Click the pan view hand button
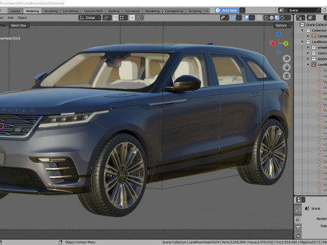The image size is (327, 245). (287, 67)
